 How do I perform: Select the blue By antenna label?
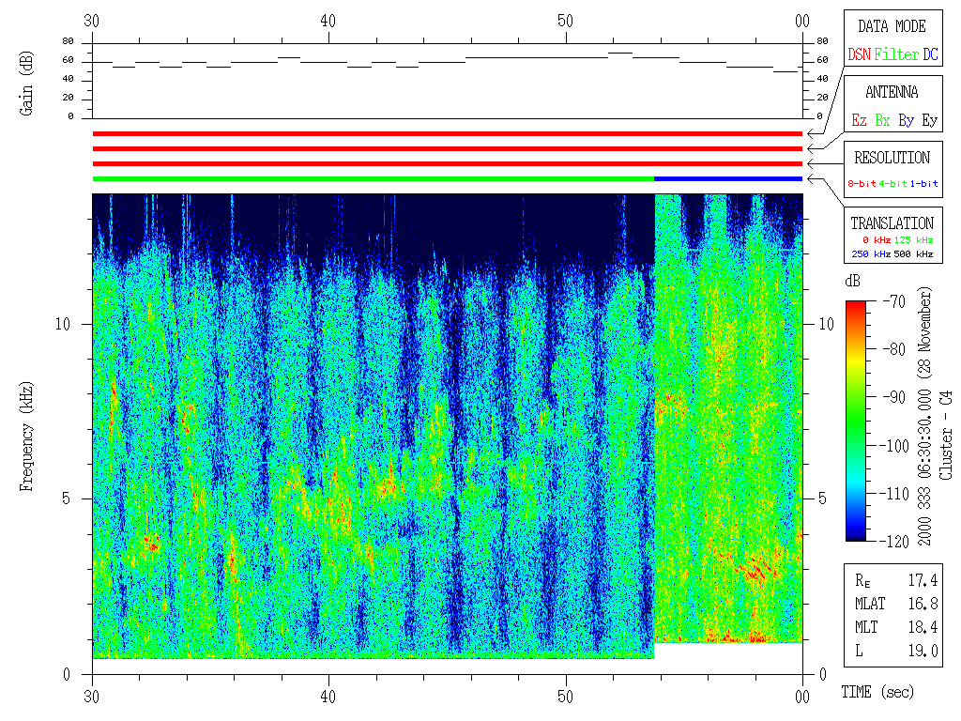coord(906,121)
